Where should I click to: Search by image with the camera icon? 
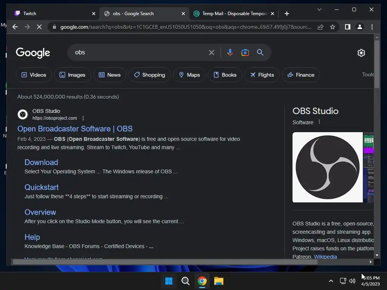point(245,52)
